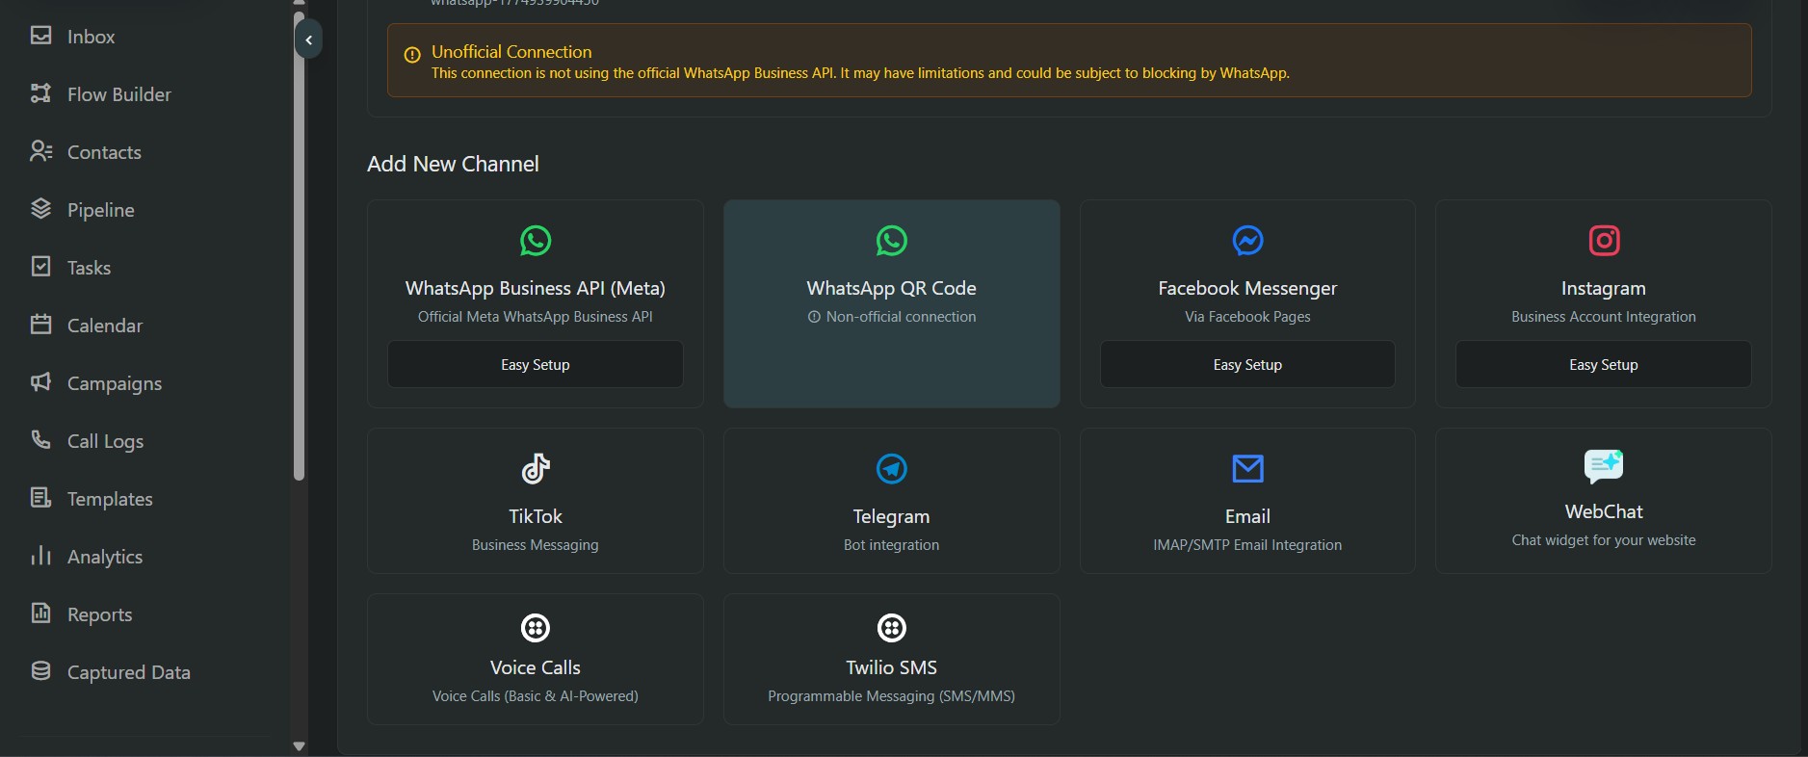The width and height of the screenshot is (1808, 757).
Task: Add the TikTok Business Messaging channel
Action: [x=536, y=501]
